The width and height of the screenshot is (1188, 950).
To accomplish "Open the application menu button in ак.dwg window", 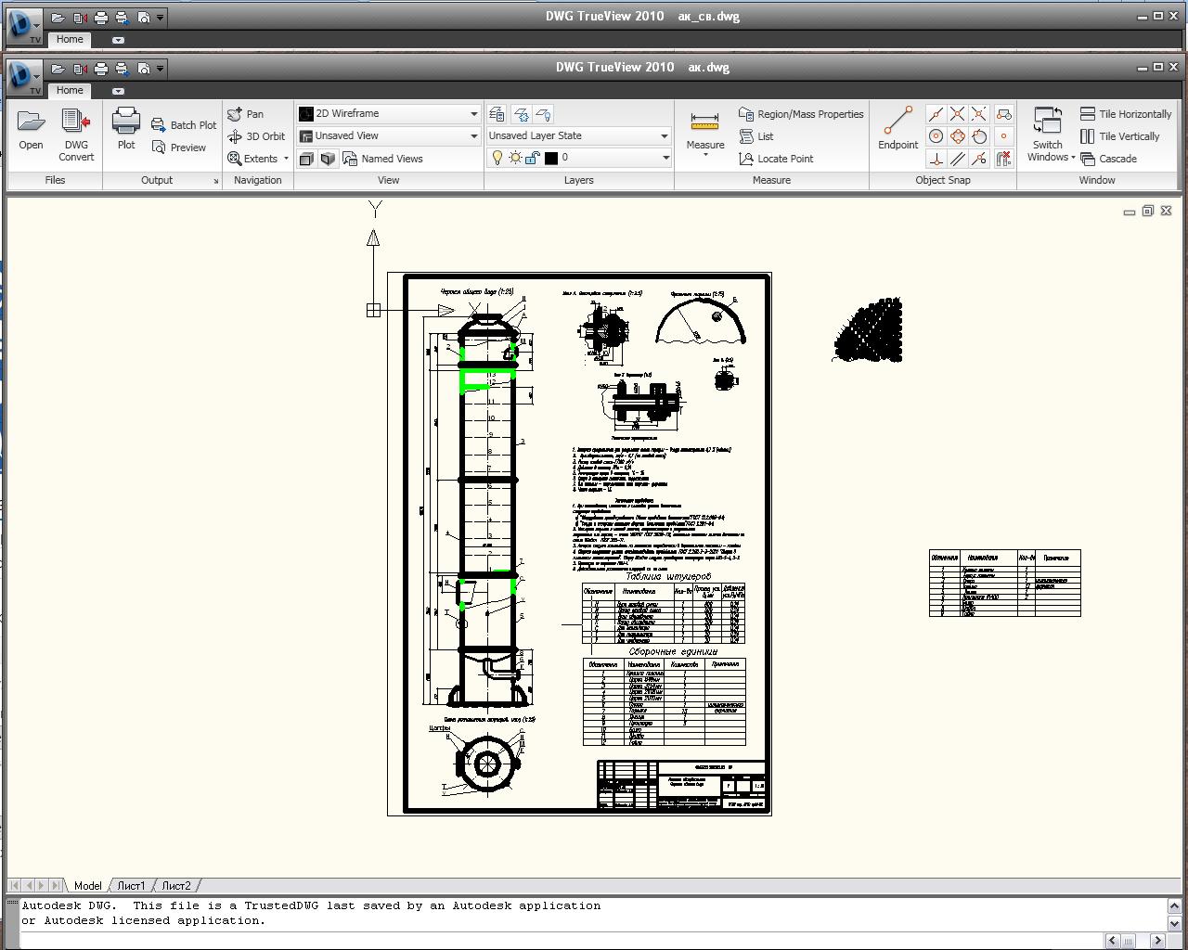I will [25, 77].
